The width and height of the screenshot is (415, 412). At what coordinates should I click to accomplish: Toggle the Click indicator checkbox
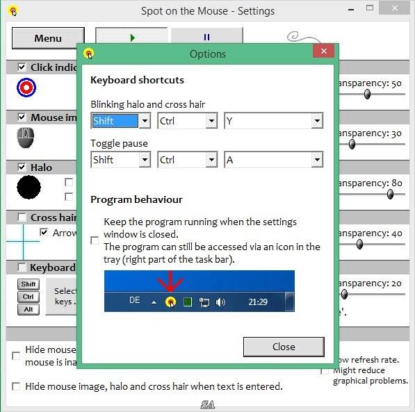22,67
